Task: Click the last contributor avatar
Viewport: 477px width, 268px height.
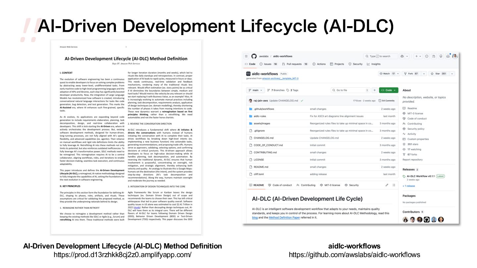Action: coord(441,219)
